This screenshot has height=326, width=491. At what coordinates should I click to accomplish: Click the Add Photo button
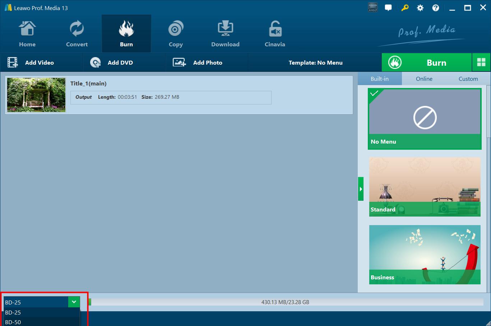click(207, 62)
